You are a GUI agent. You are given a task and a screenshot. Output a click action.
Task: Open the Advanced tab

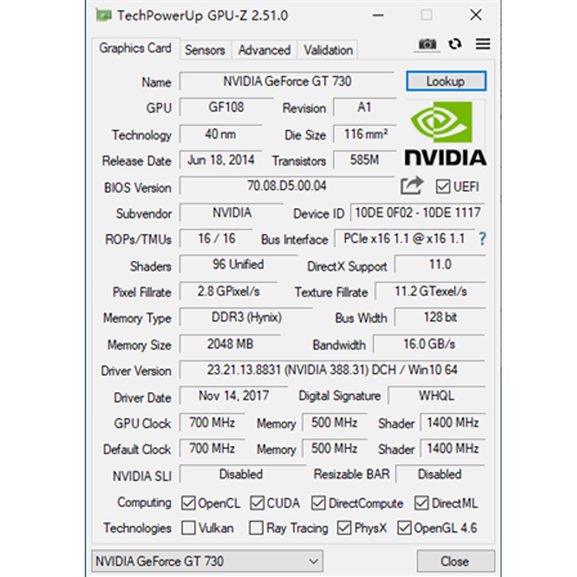pyautogui.click(x=264, y=50)
